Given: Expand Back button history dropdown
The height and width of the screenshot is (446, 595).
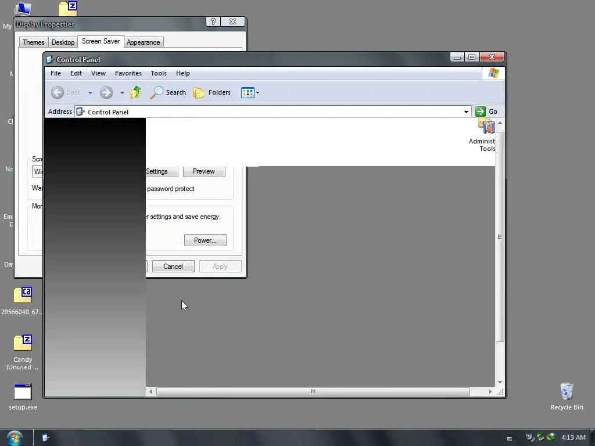Looking at the screenshot, I should [x=90, y=92].
